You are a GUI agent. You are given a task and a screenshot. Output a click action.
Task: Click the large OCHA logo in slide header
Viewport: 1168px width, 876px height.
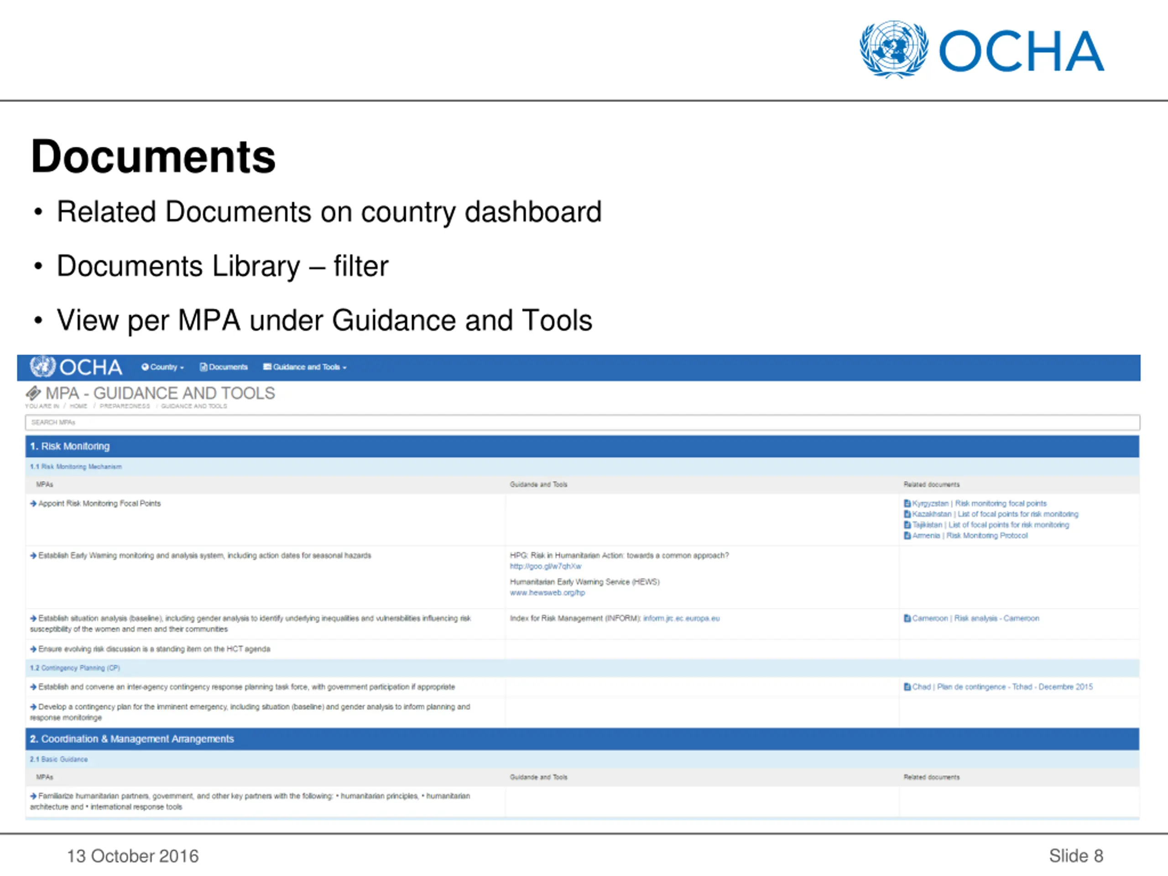(981, 50)
